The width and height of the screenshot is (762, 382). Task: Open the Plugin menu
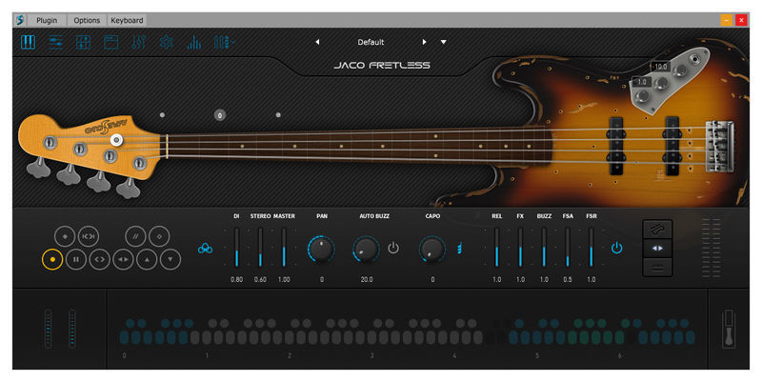(47, 20)
